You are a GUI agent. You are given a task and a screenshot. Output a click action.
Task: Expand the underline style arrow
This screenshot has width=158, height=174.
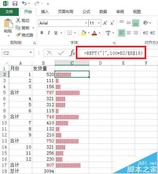(x=61, y=33)
